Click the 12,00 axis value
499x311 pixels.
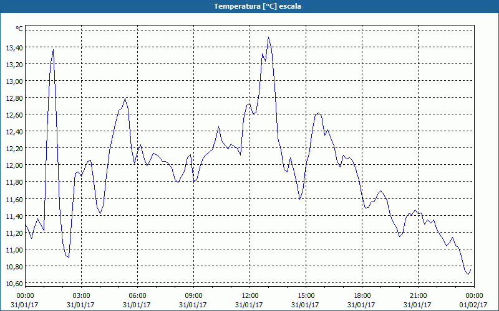(14, 165)
